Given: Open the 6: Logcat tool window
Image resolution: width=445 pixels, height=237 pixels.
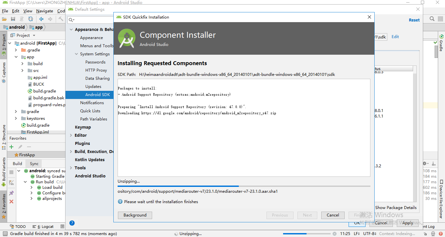Looking at the screenshot, I should click(x=43, y=227).
